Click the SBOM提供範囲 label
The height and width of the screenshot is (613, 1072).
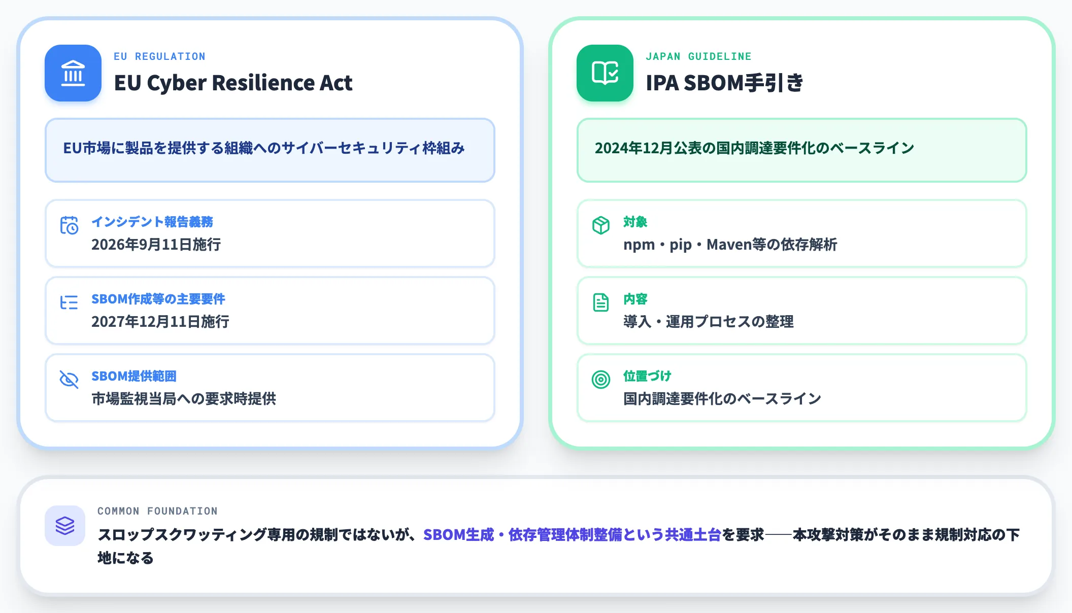point(134,376)
